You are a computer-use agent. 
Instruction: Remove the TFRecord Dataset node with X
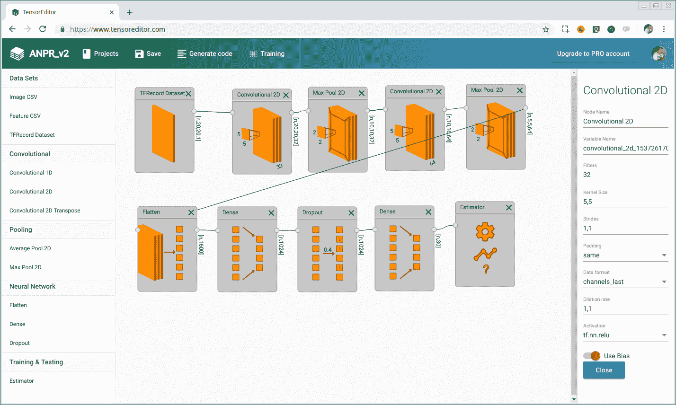(x=188, y=94)
